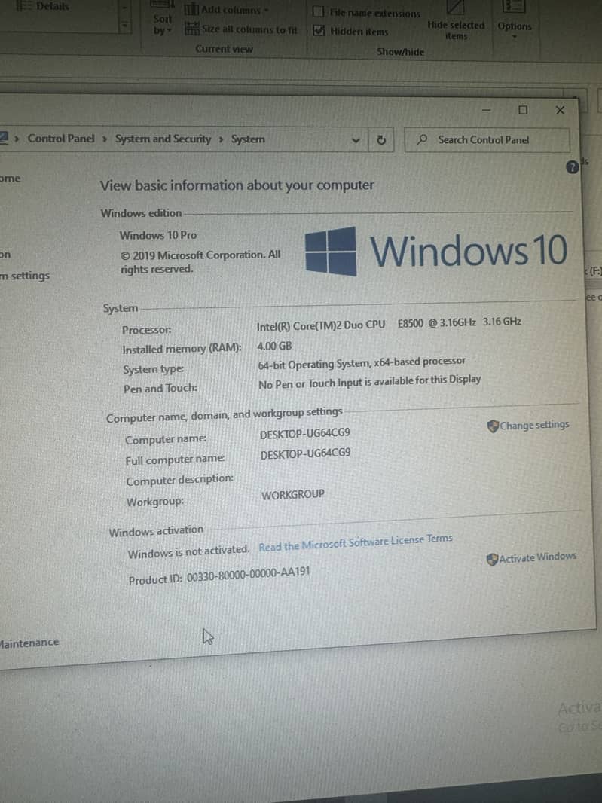Toggle File name extensions checkbox
Viewport: 602px width, 803px height.
[x=318, y=12]
